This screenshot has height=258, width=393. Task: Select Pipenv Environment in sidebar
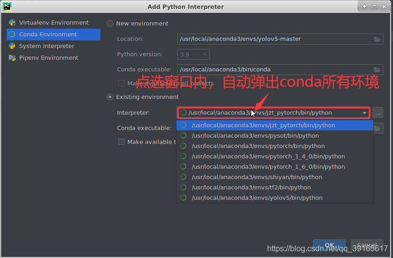point(54,58)
